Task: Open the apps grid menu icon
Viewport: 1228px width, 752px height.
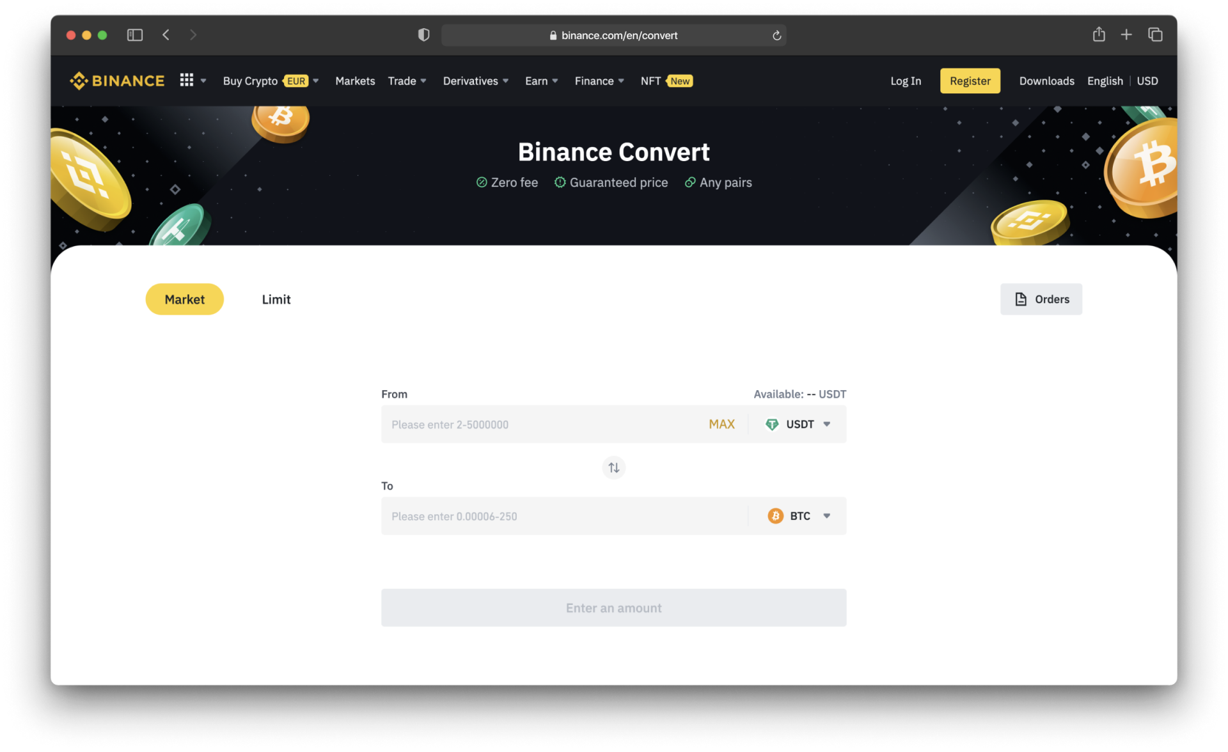Action: (187, 81)
